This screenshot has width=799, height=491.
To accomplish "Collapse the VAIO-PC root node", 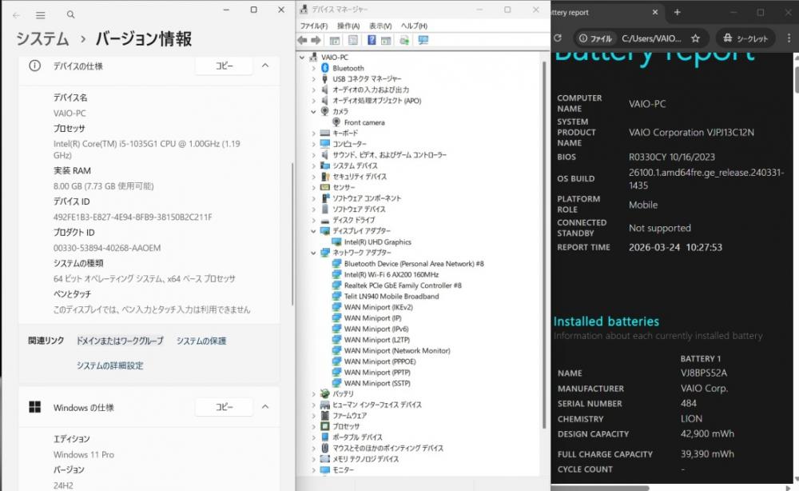I will [x=303, y=58].
